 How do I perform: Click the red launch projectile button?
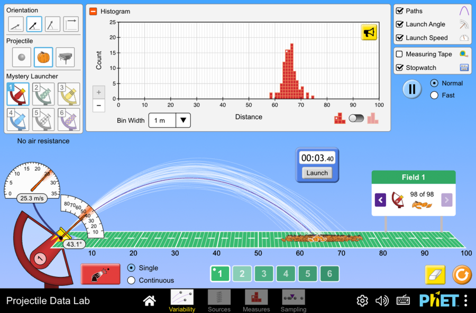coord(100,274)
